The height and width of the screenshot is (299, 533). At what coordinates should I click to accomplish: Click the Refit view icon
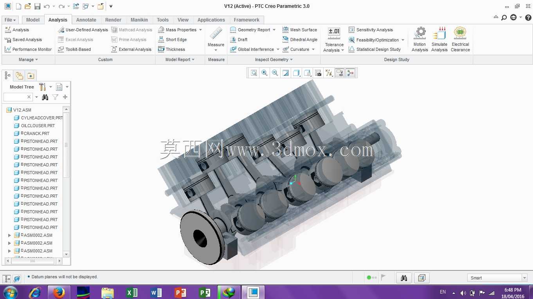tap(254, 73)
